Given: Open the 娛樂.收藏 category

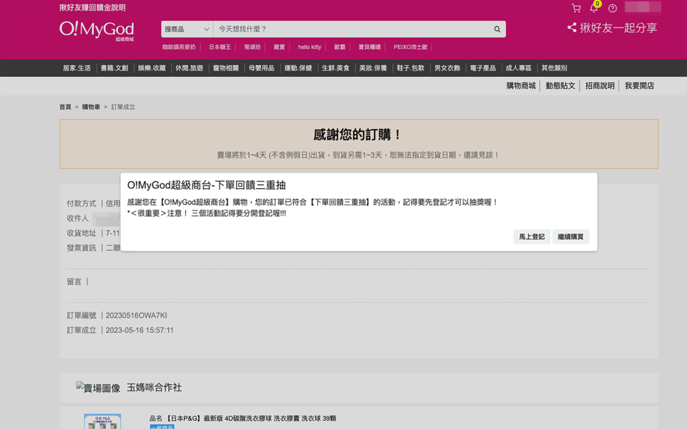Looking at the screenshot, I should (x=152, y=68).
